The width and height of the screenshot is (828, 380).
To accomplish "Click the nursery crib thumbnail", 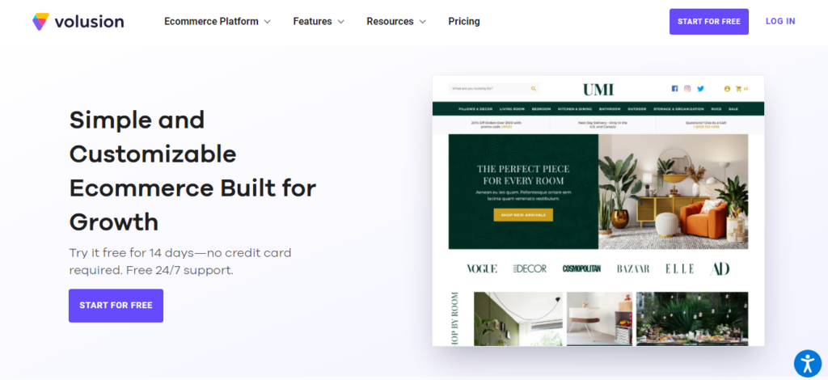I will coord(599,319).
